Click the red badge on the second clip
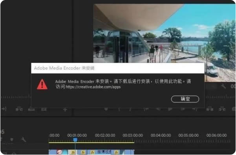The width and height of the screenshot is (236, 155). click(60, 152)
